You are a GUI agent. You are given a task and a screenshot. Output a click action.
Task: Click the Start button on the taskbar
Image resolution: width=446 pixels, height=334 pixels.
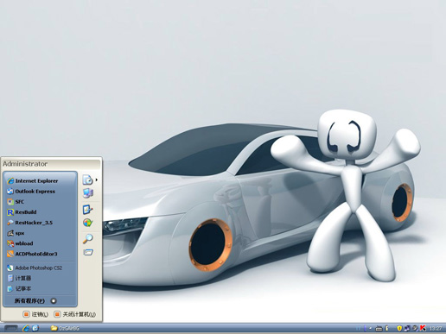pyautogui.click(x=11, y=328)
